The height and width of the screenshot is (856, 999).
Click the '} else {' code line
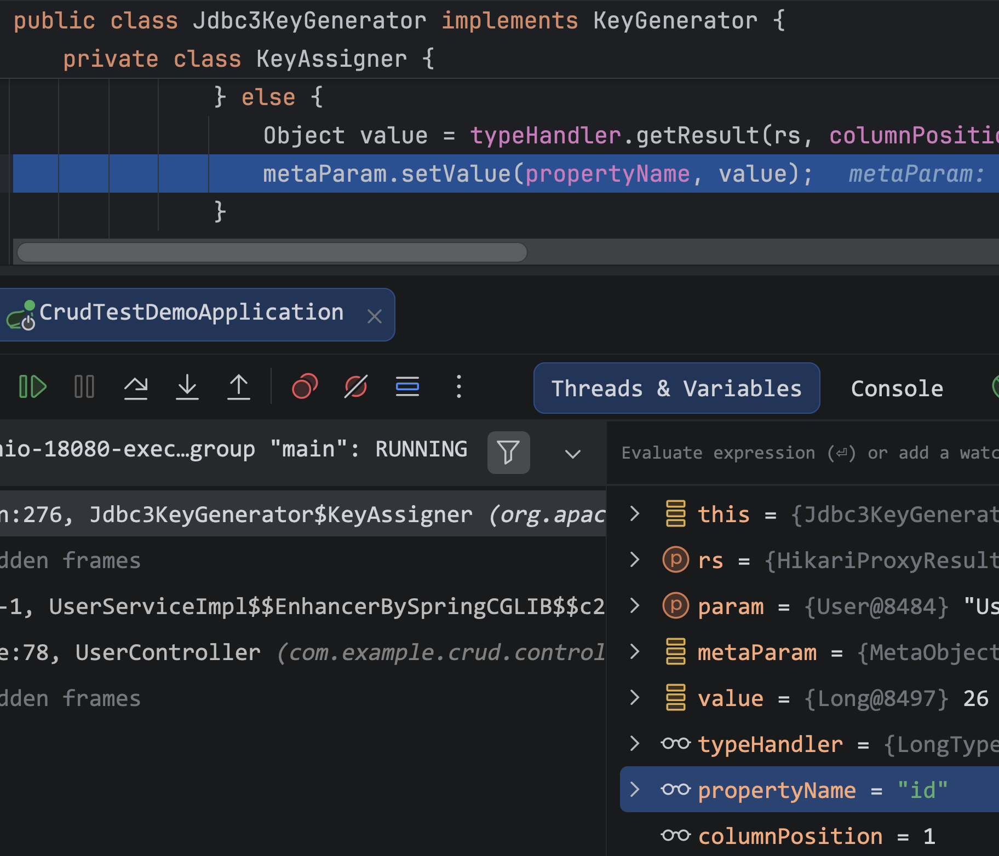coord(268,97)
